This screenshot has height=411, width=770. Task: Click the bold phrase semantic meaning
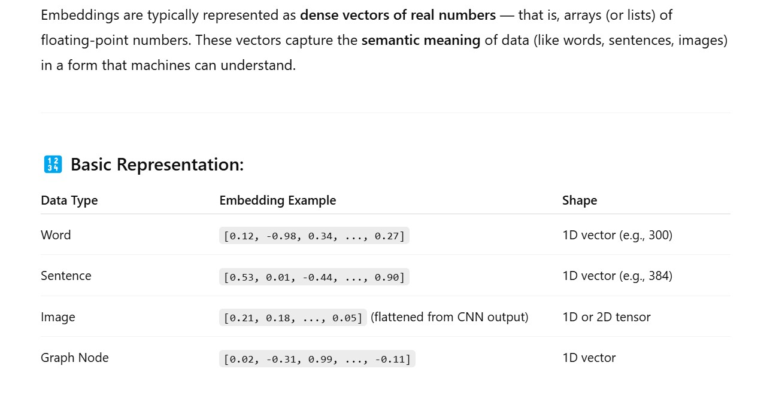pyautogui.click(x=420, y=41)
